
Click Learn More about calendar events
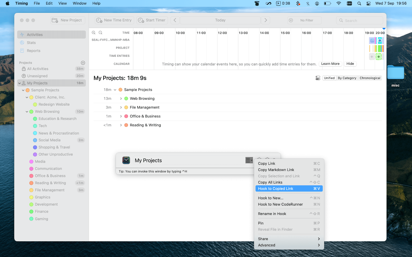tap(330, 64)
